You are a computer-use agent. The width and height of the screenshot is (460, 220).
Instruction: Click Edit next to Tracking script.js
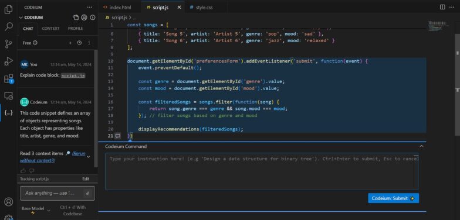[x=86, y=179]
